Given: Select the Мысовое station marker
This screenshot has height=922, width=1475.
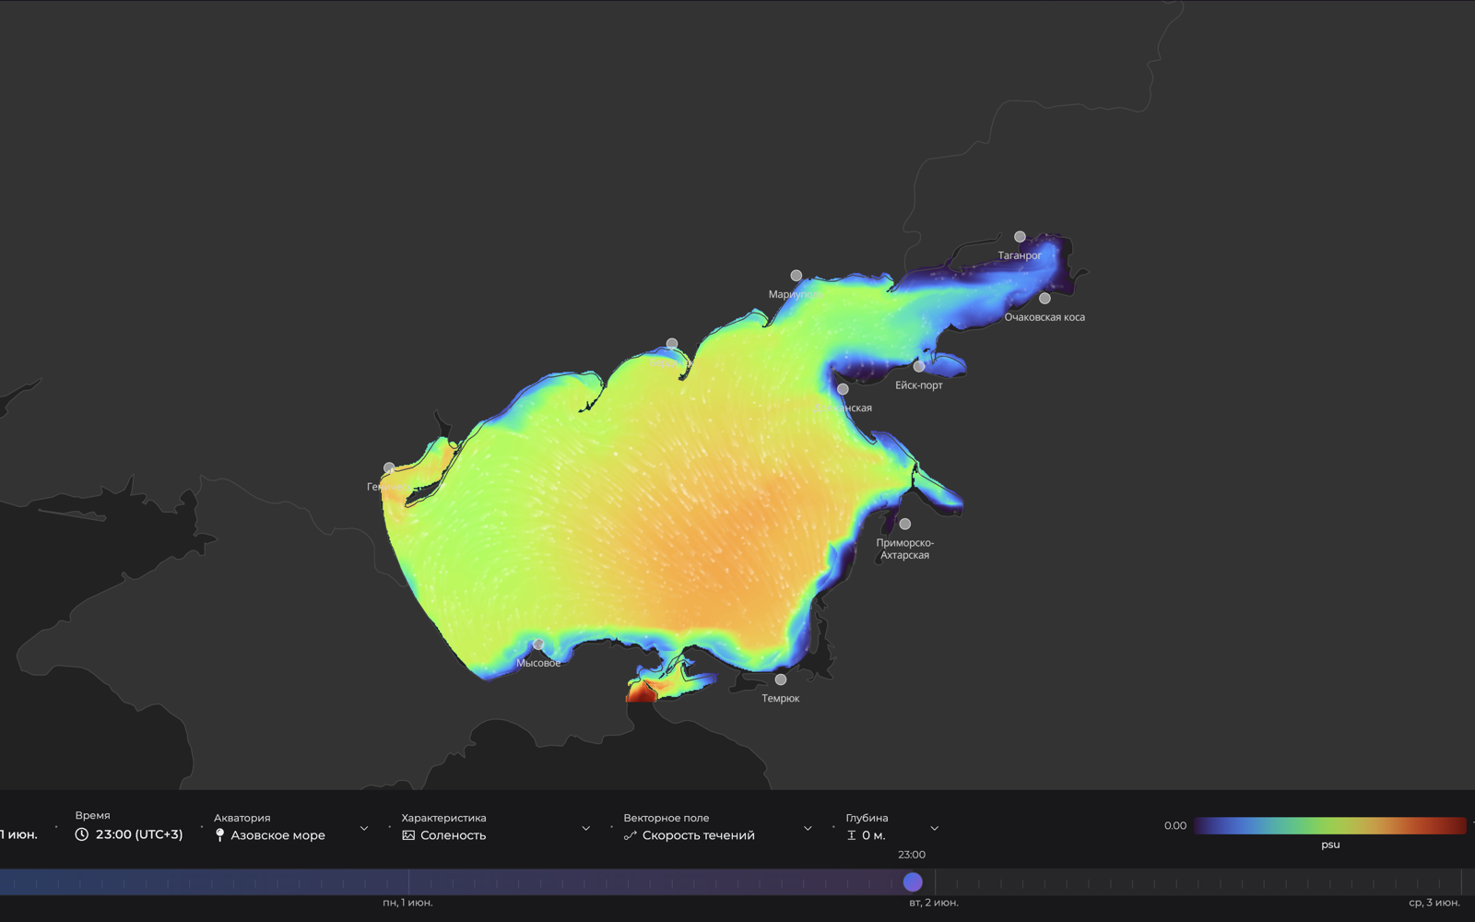Looking at the screenshot, I should pyautogui.click(x=538, y=644).
